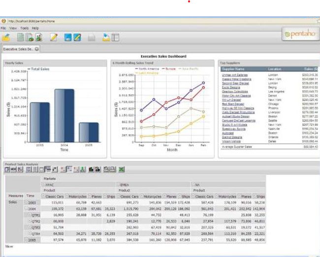Open the Tools menu
Image resolution: width=320 pixels, height=257 pixels.
coord(24,28)
